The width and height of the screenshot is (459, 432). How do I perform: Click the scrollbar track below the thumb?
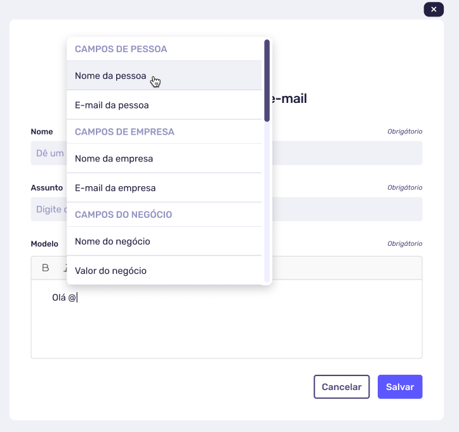267,203
